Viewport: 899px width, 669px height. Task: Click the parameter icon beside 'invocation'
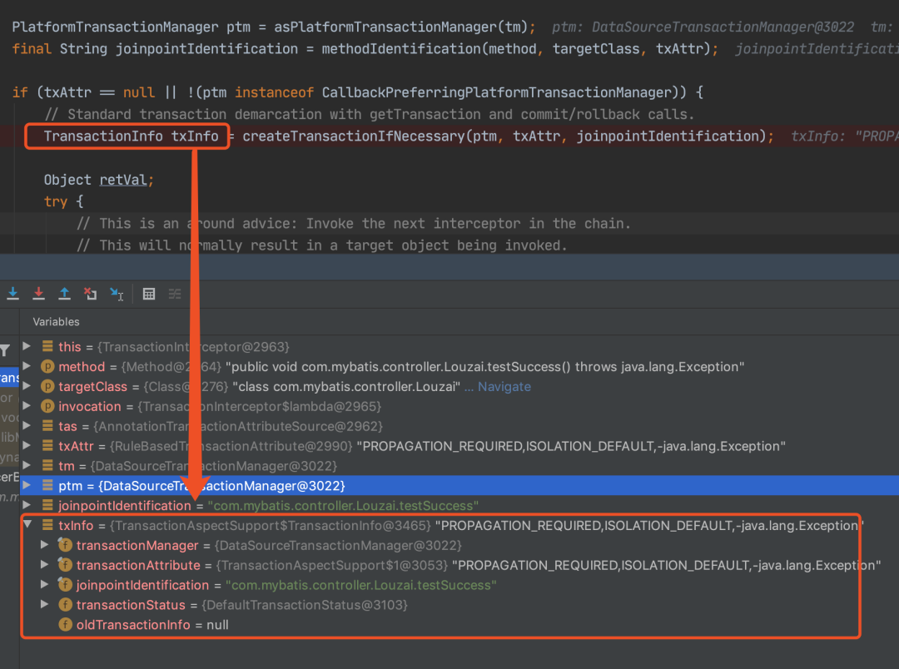pos(47,406)
